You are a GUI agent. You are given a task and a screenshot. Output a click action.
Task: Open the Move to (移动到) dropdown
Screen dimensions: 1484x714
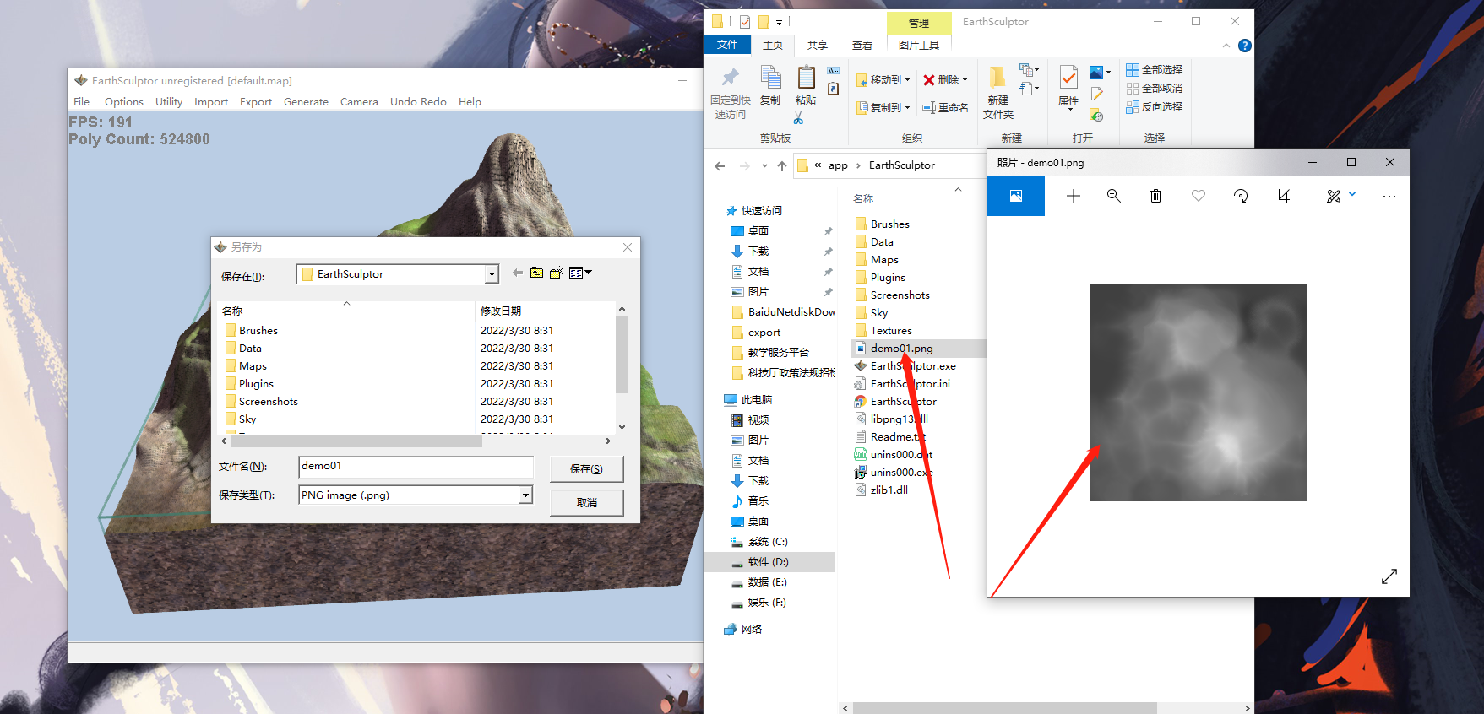tap(883, 79)
